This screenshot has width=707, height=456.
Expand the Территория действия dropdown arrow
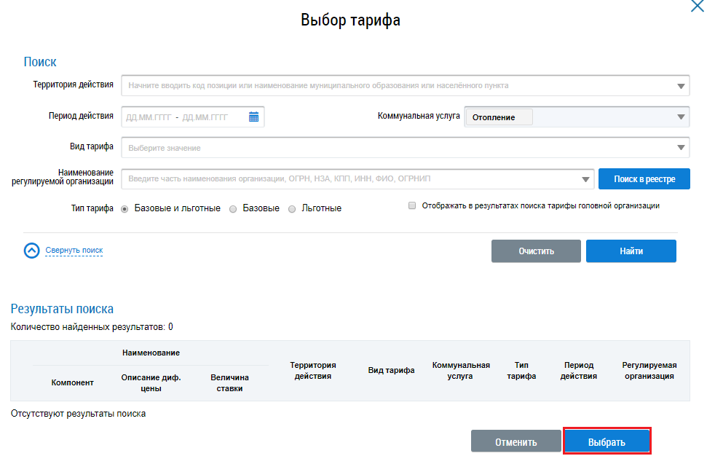(x=681, y=86)
